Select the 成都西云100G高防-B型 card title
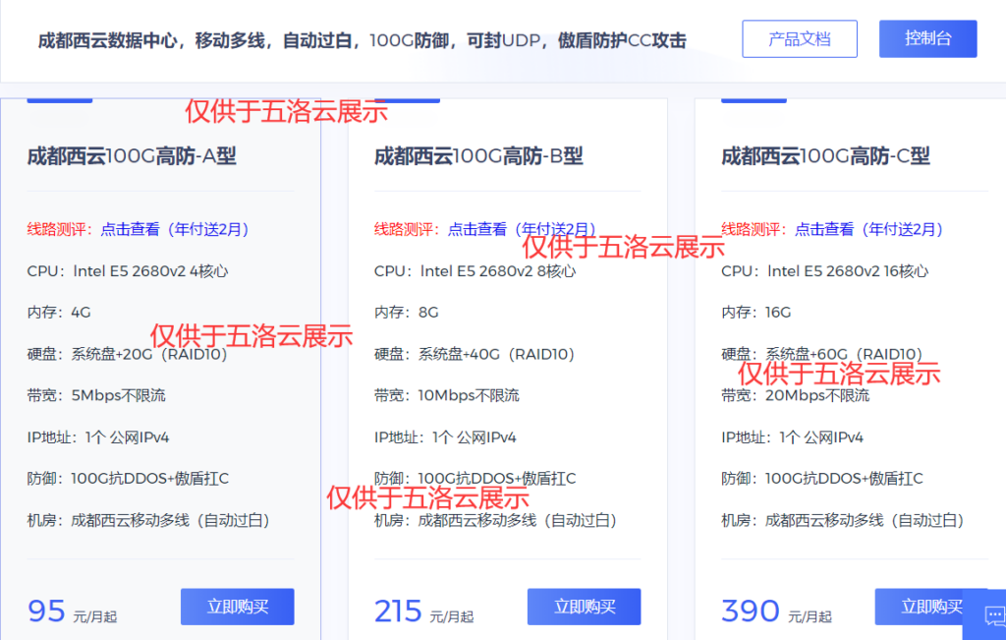The height and width of the screenshot is (640, 1006). [x=476, y=157]
